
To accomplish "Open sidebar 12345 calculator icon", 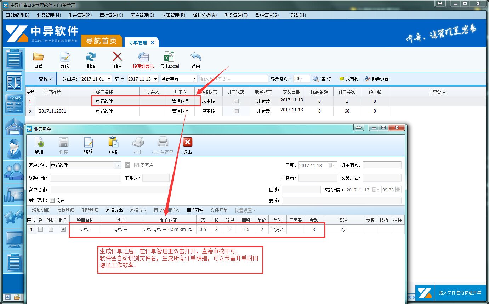I will tap(15, 104).
